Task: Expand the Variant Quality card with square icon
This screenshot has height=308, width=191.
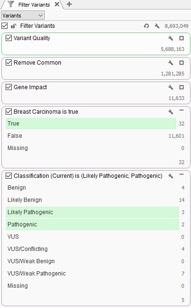Action: pos(182,38)
